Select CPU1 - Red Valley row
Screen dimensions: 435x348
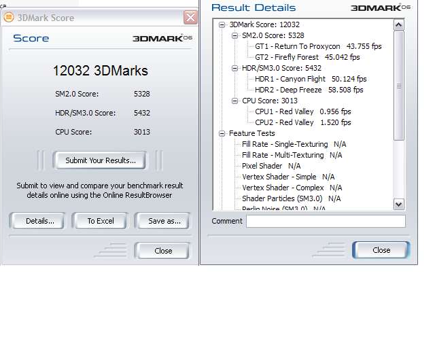[303, 111]
